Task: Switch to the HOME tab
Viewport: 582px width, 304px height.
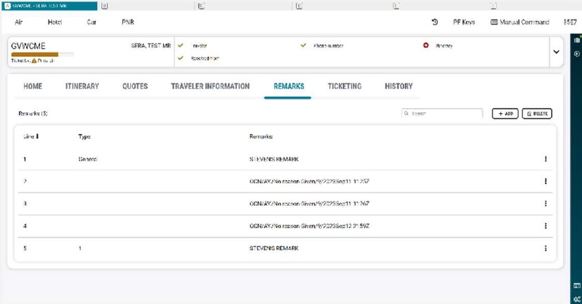Action: tap(32, 86)
